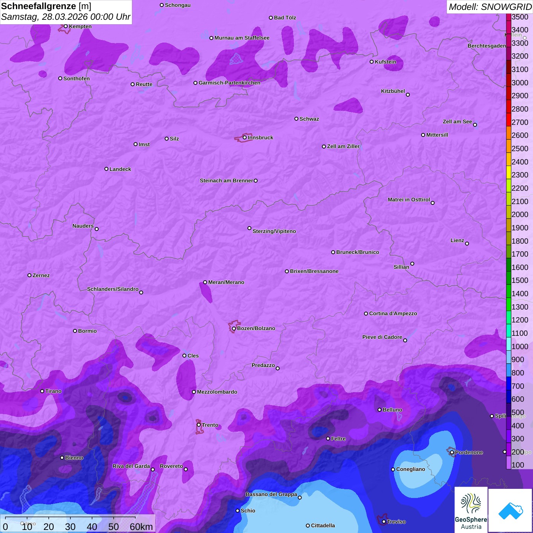Select the 'Berchtesgaden' label
Image resolution: width=533 pixels, height=533 pixels.
pos(487,46)
